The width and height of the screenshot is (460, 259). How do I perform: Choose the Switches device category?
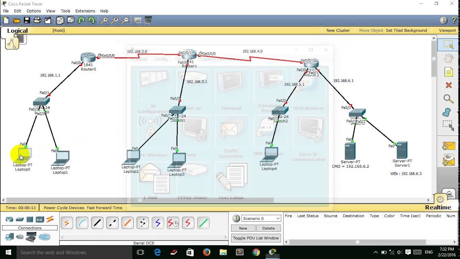[x=20, y=219]
